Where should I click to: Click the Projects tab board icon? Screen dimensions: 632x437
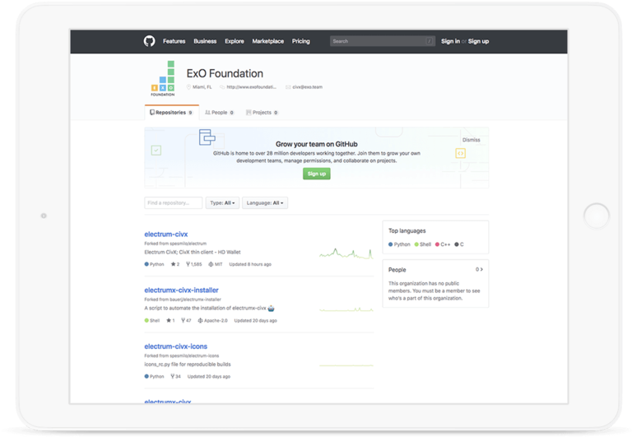(249, 113)
